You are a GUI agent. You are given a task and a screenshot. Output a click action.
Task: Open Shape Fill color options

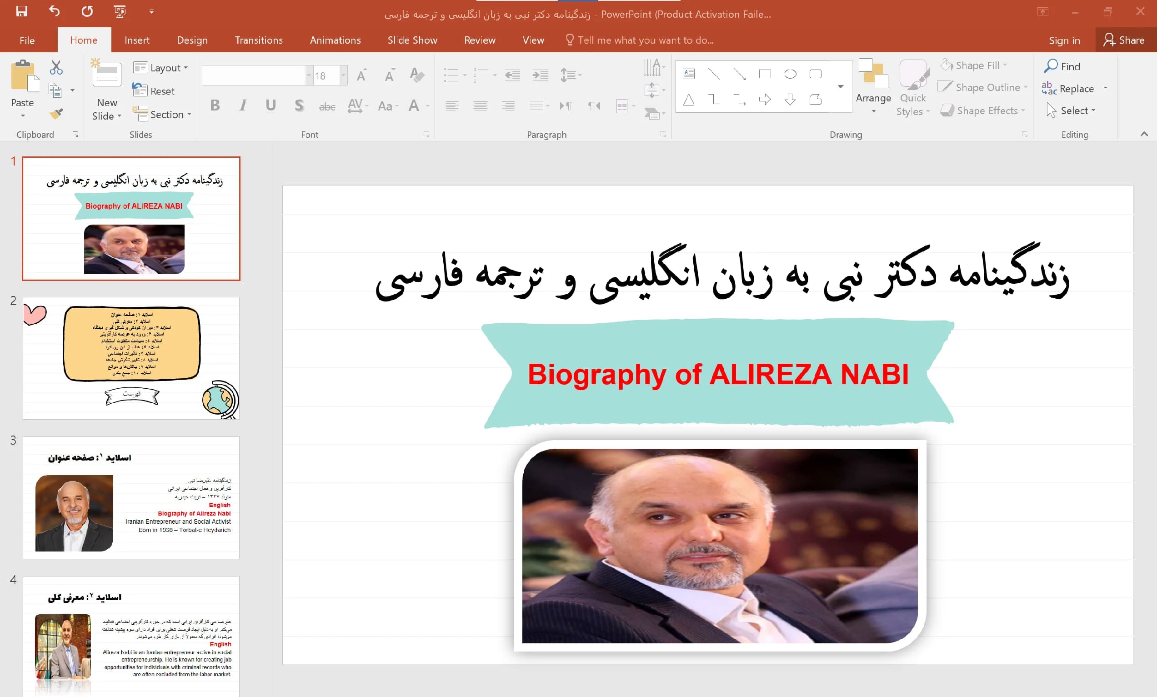click(x=973, y=65)
